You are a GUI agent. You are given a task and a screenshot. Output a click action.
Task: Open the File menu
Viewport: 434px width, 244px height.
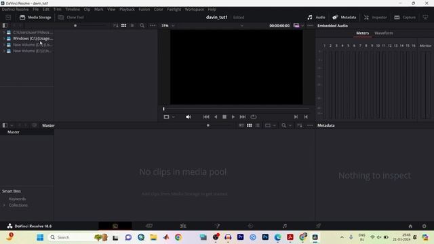click(x=35, y=9)
